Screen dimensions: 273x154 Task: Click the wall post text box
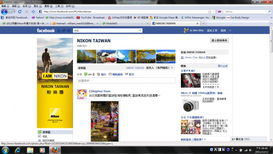click(126, 80)
